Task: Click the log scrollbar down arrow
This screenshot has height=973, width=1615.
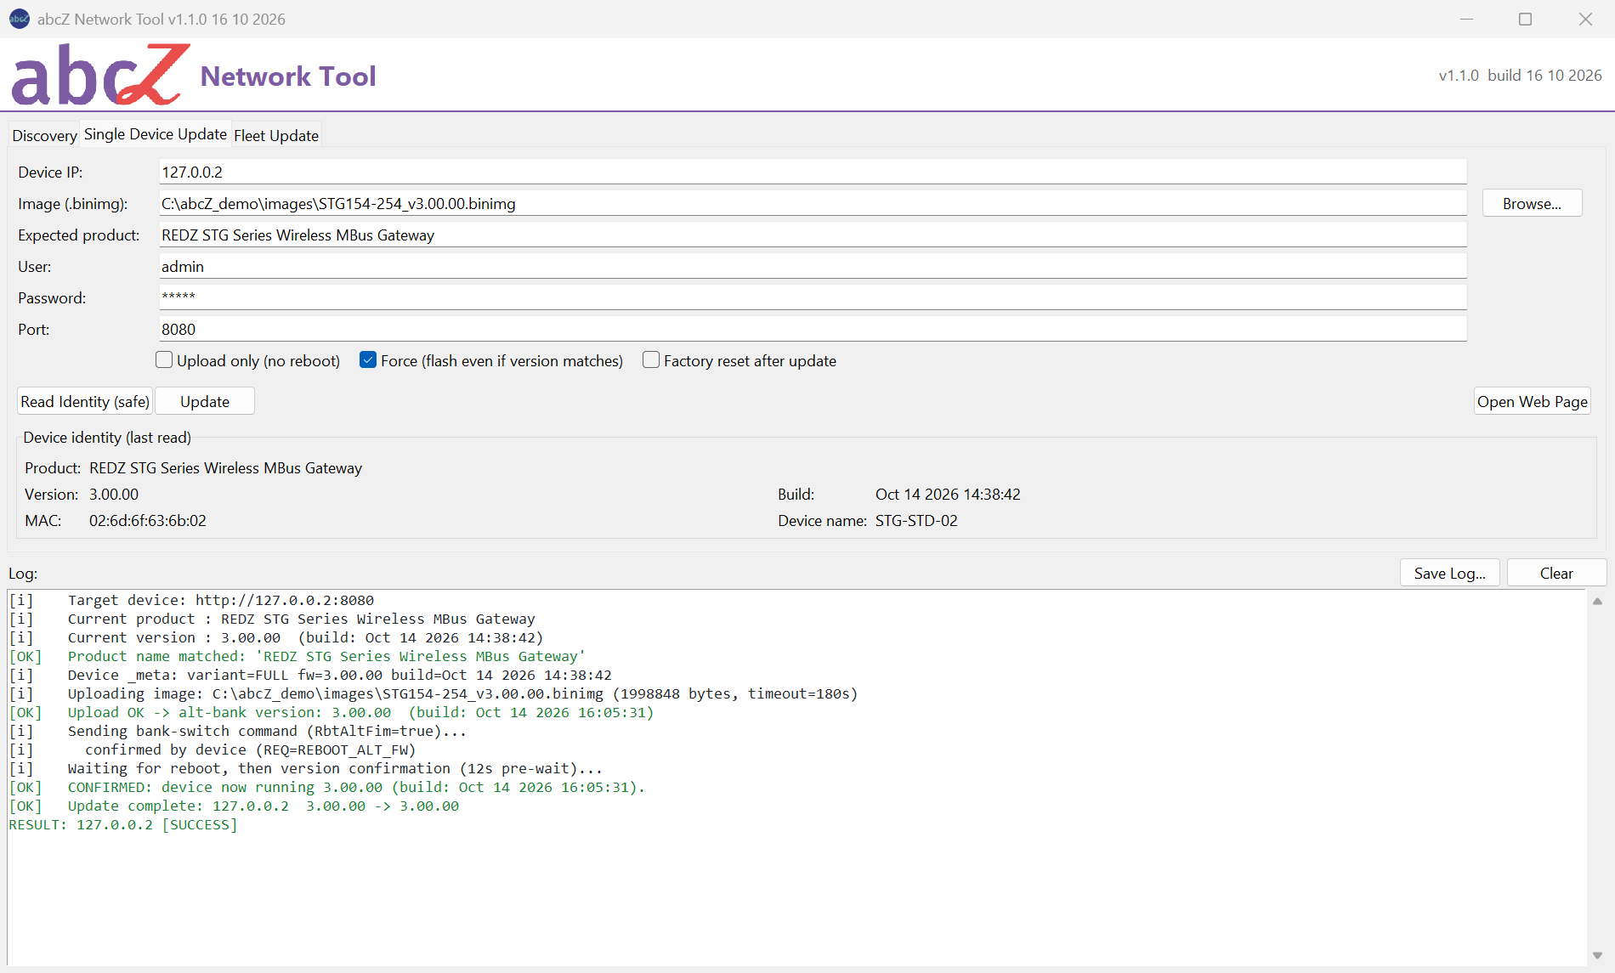Action: [1597, 956]
